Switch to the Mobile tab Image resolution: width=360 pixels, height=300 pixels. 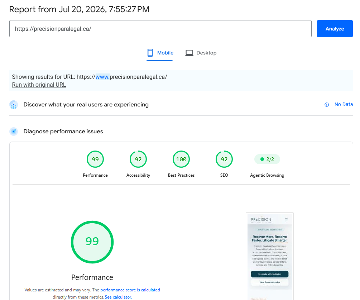pyautogui.click(x=160, y=53)
